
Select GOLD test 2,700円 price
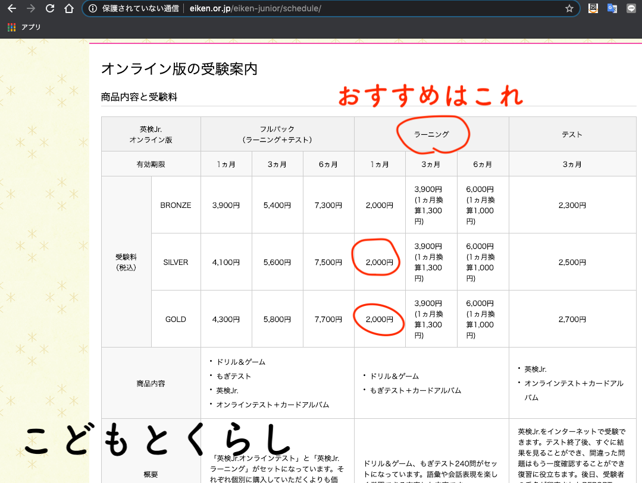pyautogui.click(x=572, y=320)
